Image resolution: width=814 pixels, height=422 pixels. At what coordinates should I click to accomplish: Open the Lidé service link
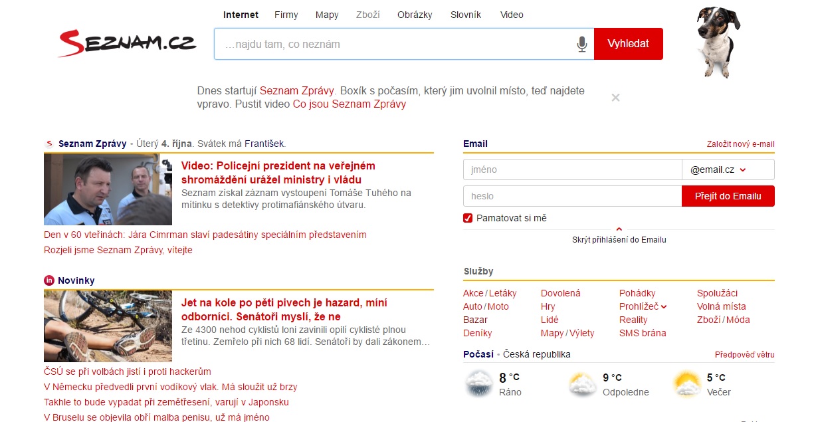click(550, 320)
